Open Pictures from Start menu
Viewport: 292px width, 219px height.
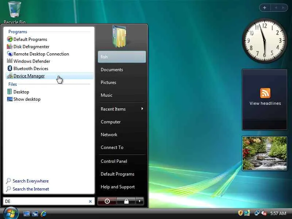(x=108, y=82)
